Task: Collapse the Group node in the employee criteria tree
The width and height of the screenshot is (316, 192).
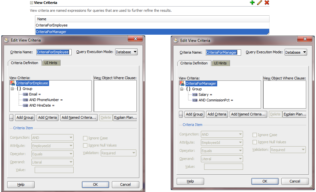Action: click(12, 89)
